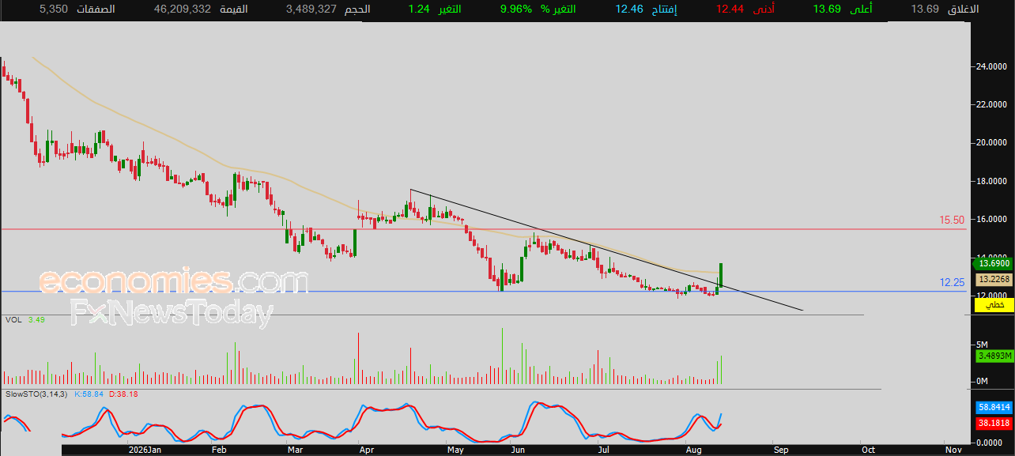Click the Sep marker on time axis

[x=781, y=450]
